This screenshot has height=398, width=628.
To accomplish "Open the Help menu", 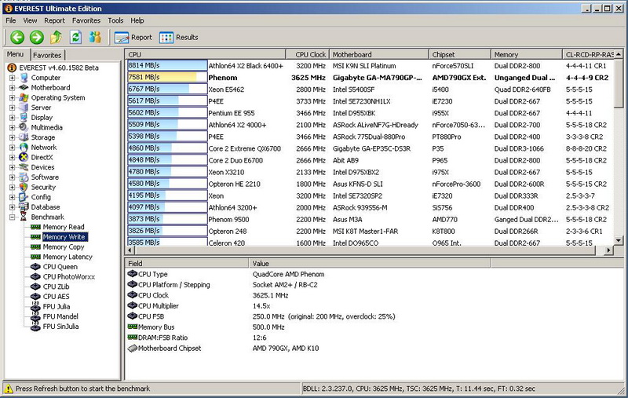I will tap(137, 20).
